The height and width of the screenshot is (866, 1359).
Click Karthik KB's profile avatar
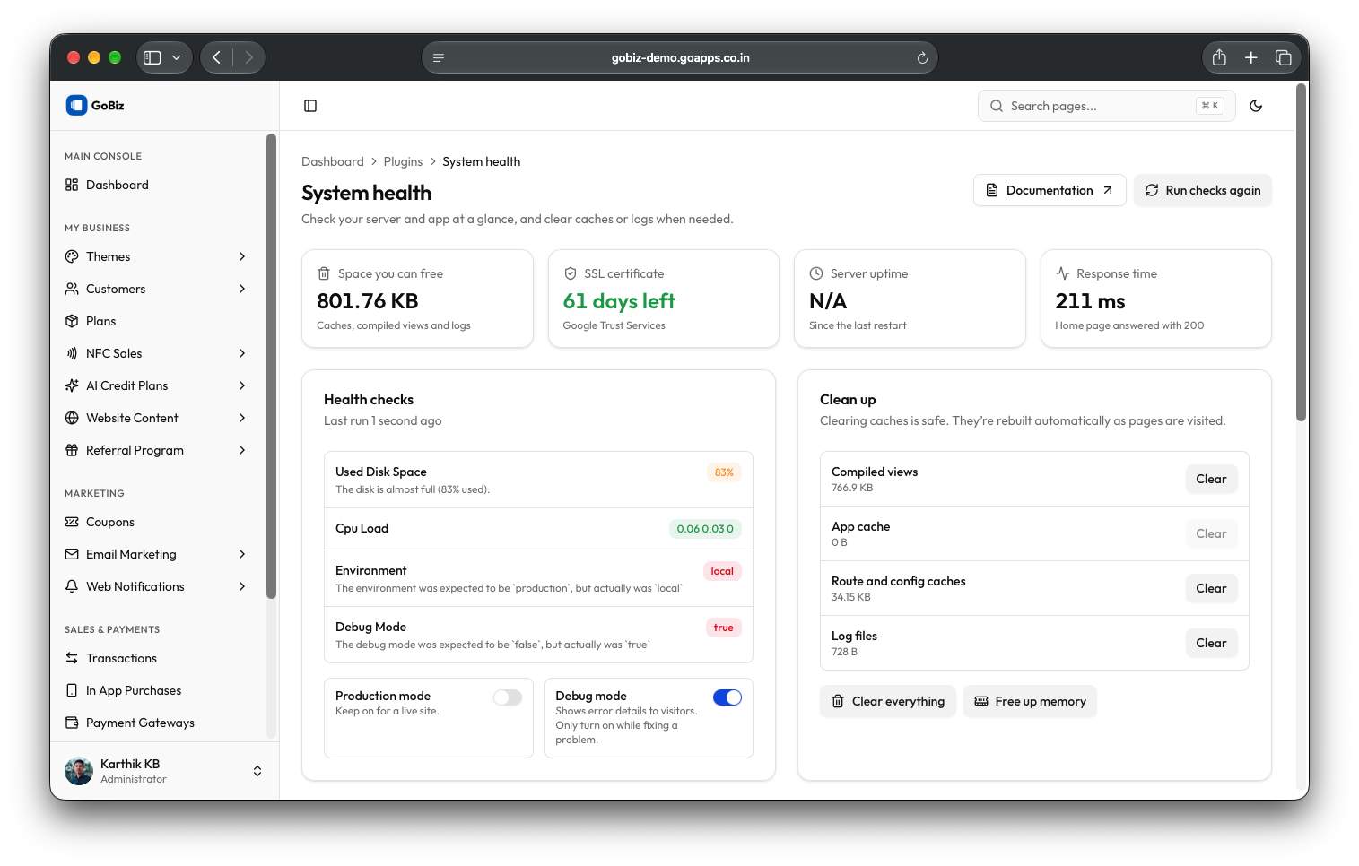click(79, 771)
